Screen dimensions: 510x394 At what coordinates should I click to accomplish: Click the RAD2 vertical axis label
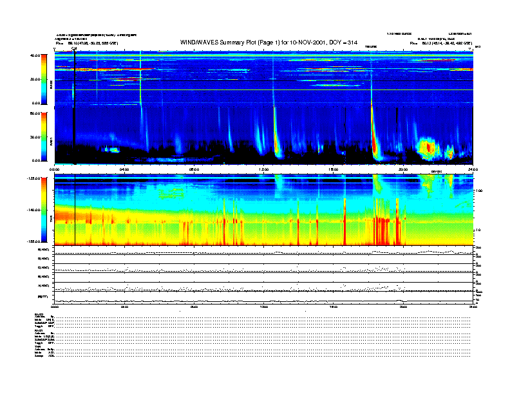click(51, 84)
